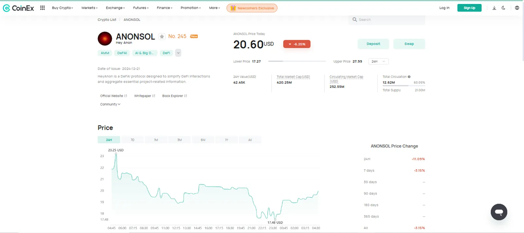
Task: Open the Futures menu
Action: tap(141, 8)
